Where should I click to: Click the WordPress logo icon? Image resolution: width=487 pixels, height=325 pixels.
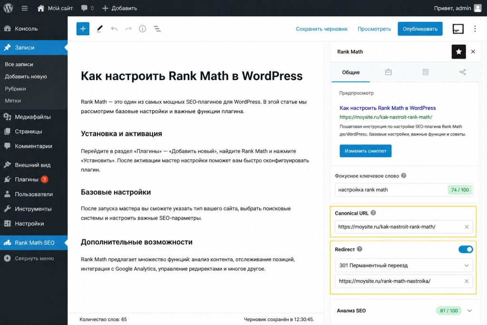(8, 8)
